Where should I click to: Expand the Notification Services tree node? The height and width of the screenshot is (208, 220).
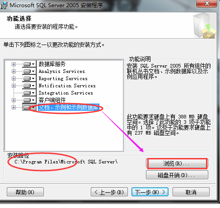point(14,86)
